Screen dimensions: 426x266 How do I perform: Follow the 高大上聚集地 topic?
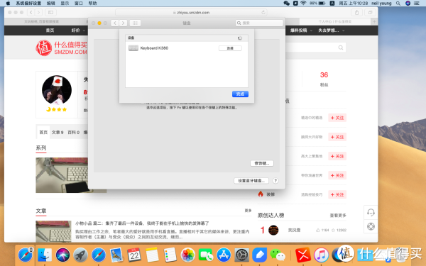pos(337,156)
